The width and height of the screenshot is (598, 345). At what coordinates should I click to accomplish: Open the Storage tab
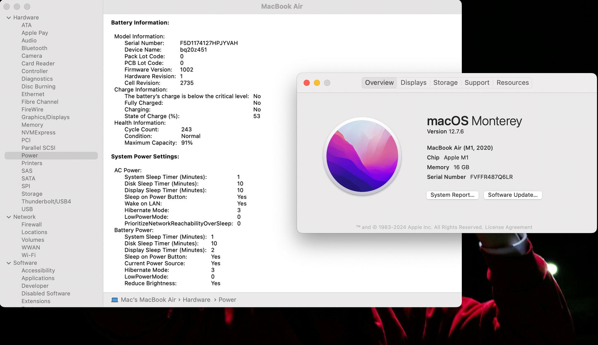tap(445, 83)
